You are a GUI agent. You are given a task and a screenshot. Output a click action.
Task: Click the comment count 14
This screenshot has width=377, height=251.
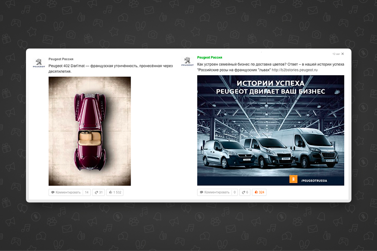87,192
